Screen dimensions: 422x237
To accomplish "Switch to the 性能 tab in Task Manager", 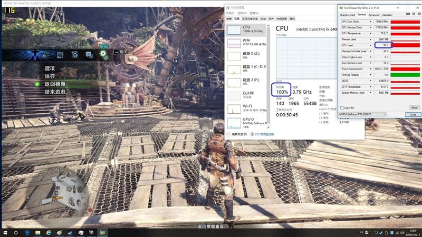I will 236,19.
